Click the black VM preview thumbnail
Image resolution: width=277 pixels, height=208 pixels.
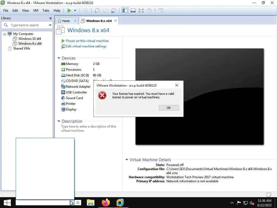[x=199, y=97]
